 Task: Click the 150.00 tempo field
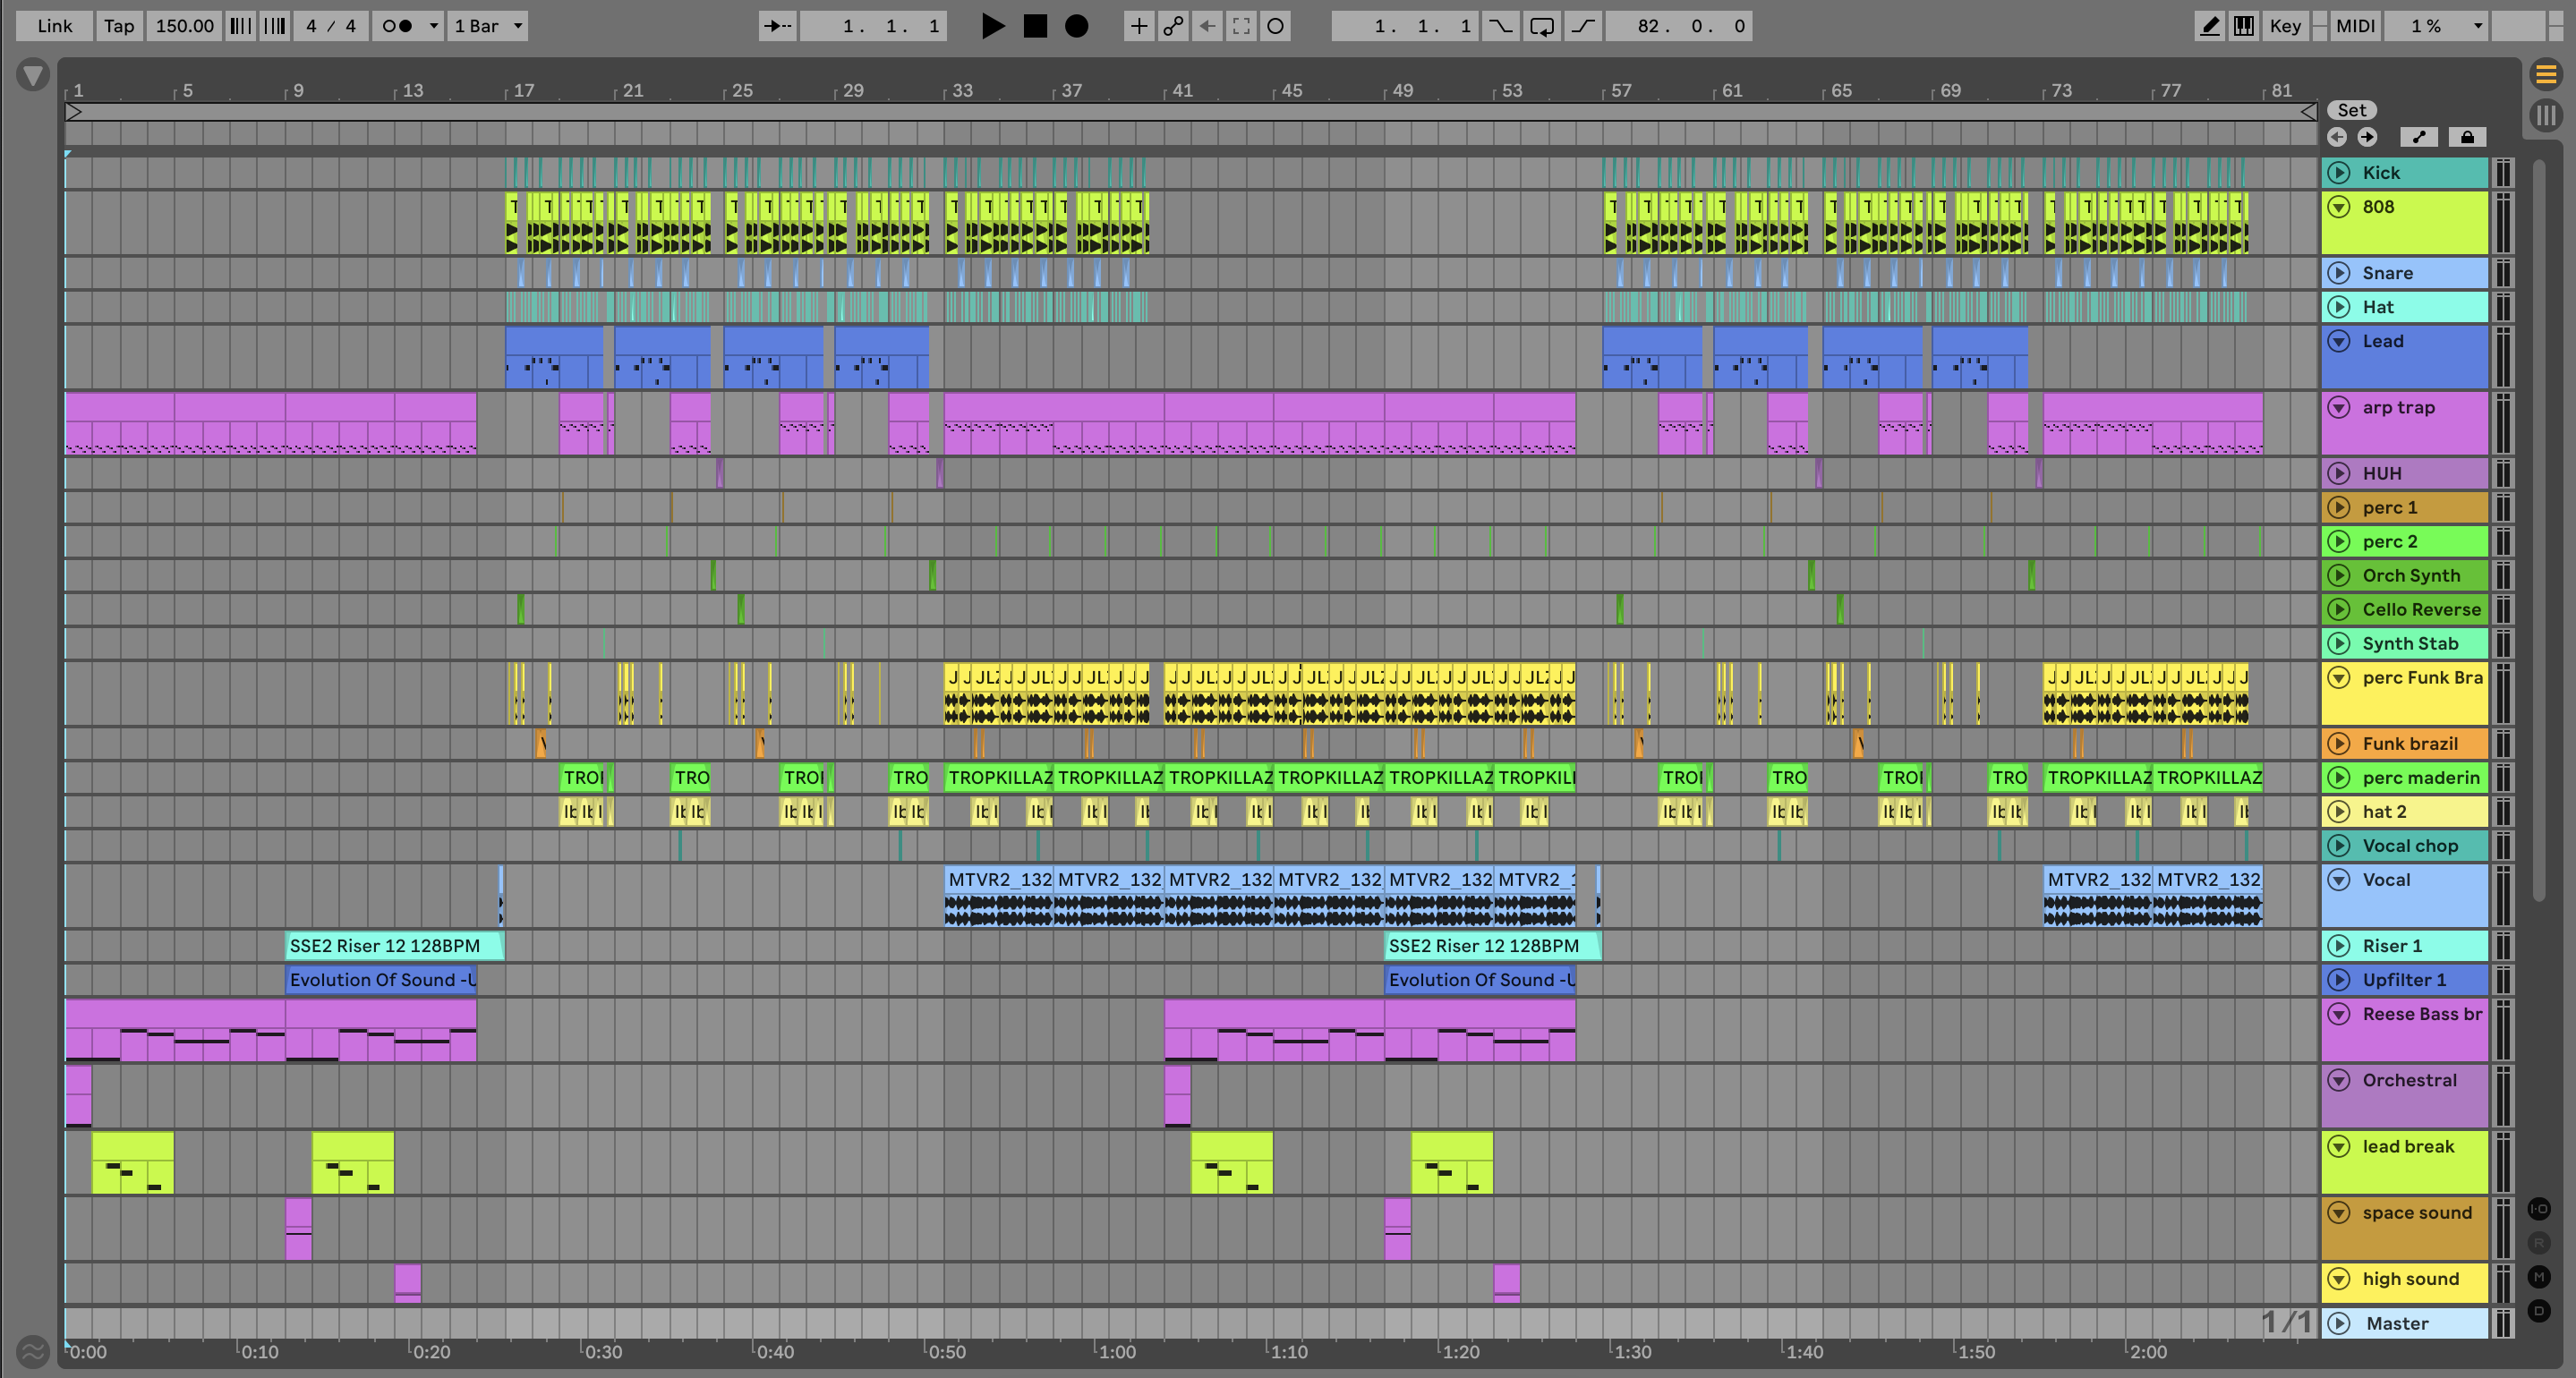[184, 26]
